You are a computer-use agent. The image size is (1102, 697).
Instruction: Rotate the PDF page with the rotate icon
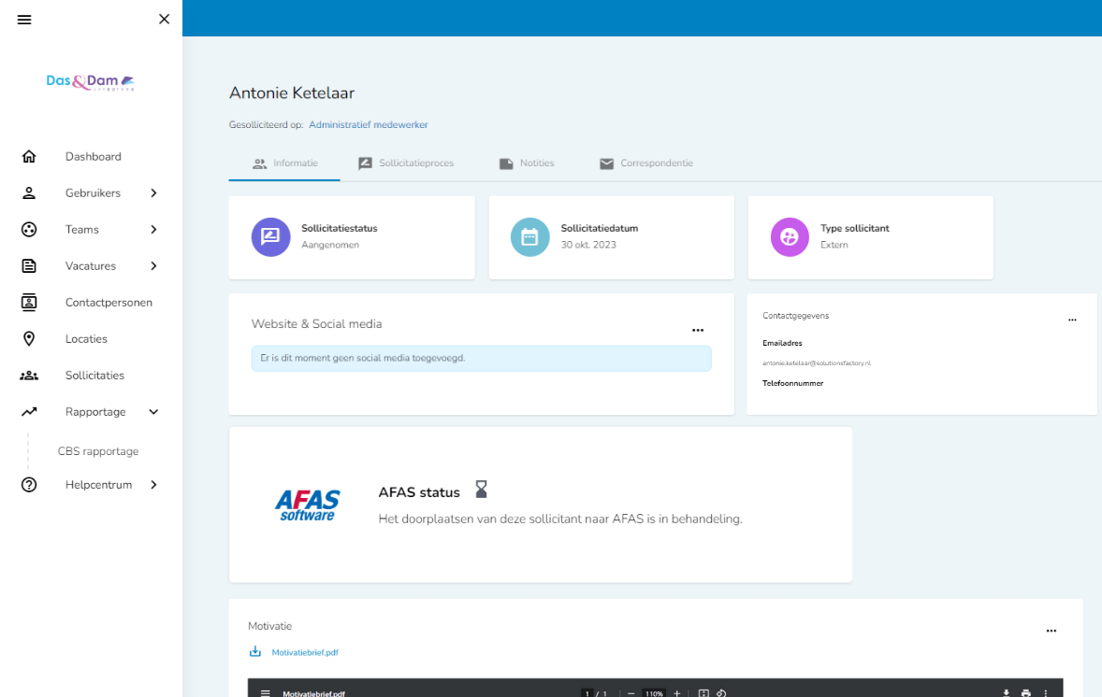(x=720, y=692)
